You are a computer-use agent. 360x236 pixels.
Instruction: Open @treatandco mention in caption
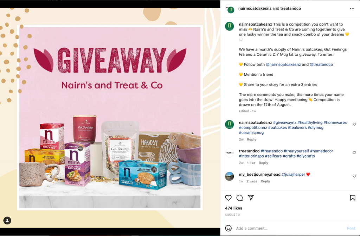321,65
